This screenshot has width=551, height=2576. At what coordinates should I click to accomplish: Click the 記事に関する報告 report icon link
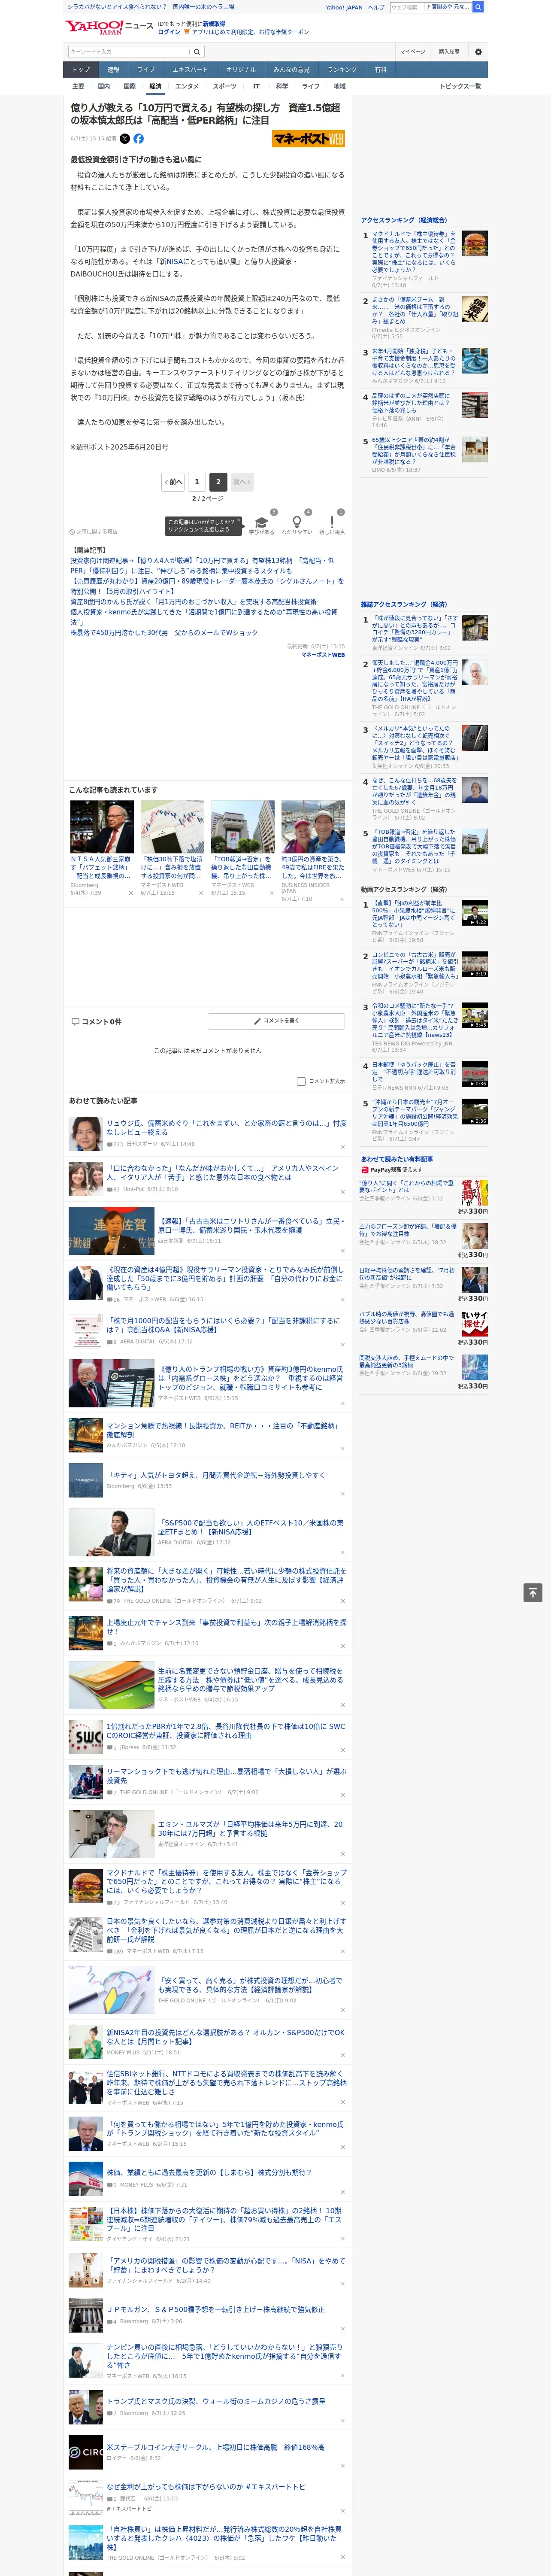pos(93,531)
